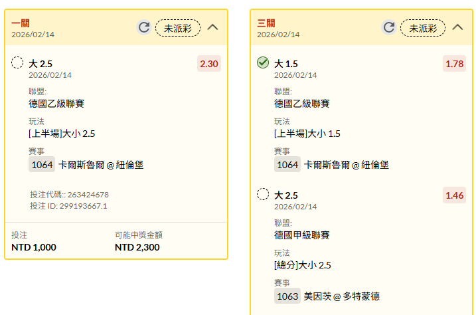Refresh the 一關 bet slip

tap(144, 27)
